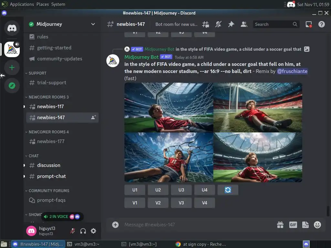Send a gift with the gift icon
Screen dimensions: 331x248
[x=280, y=225]
